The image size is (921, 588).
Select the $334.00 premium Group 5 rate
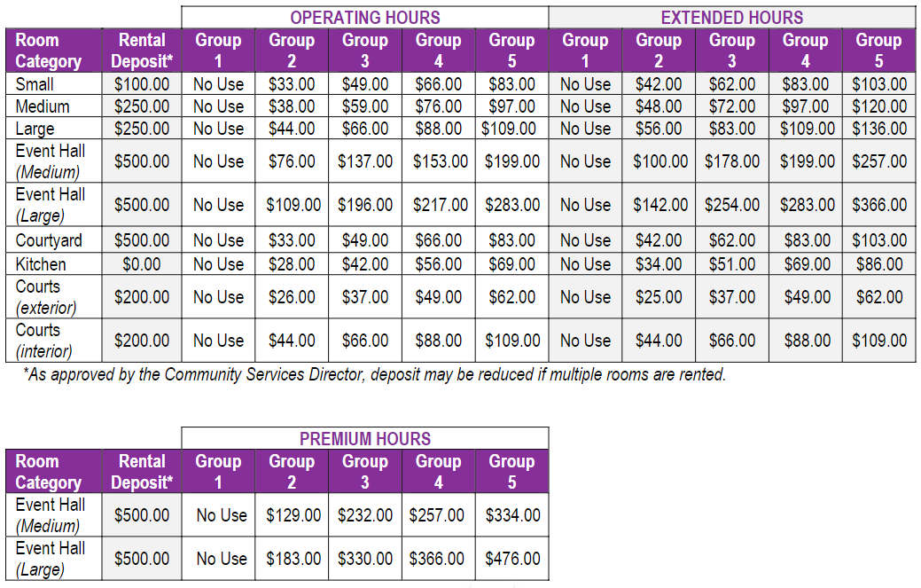tap(512, 515)
